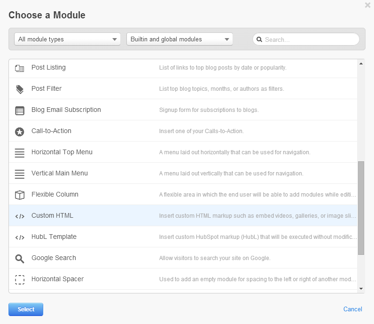Click the Call-to-Action star icon
This screenshot has height=324, width=374.
tap(20, 132)
